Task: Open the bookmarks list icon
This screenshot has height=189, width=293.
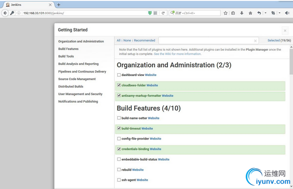Action: coord(233,13)
